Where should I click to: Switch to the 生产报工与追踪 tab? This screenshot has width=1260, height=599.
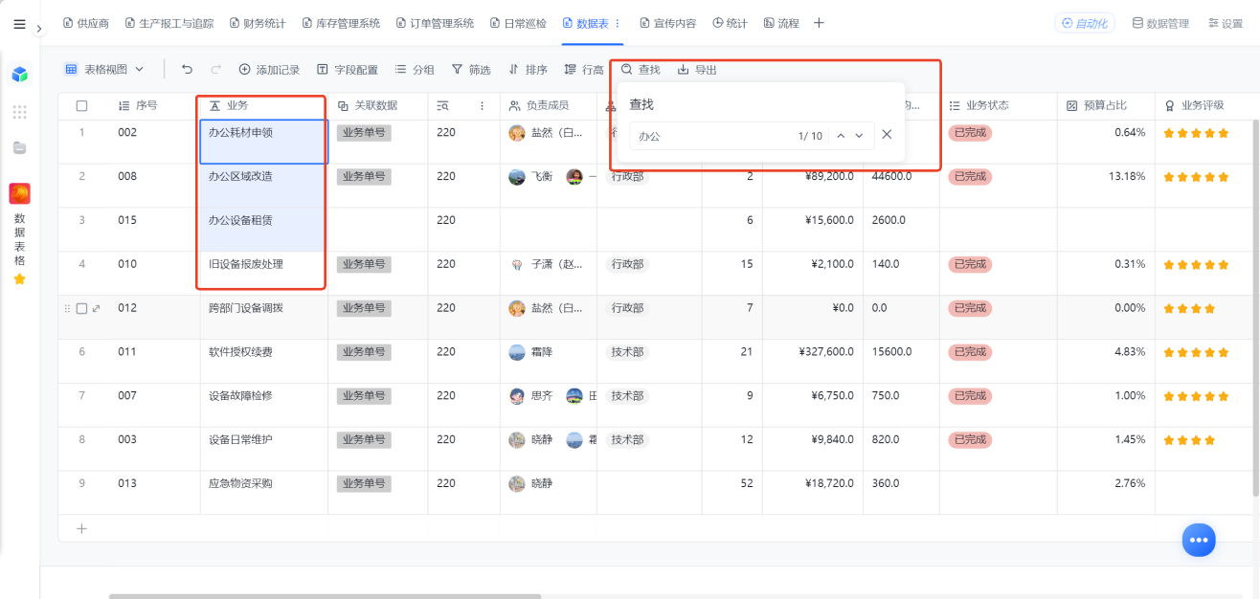coord(169,23)
